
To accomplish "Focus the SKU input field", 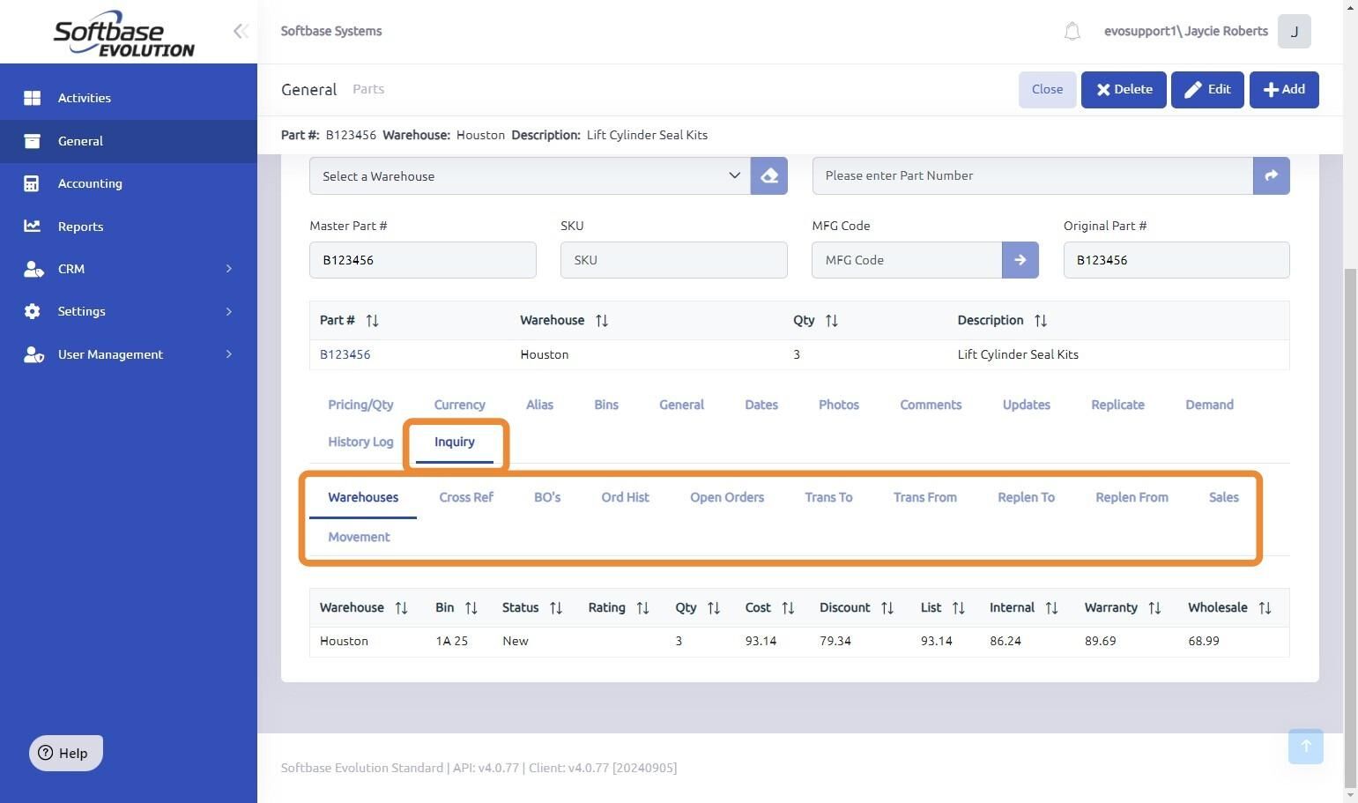I will [674, 260].
